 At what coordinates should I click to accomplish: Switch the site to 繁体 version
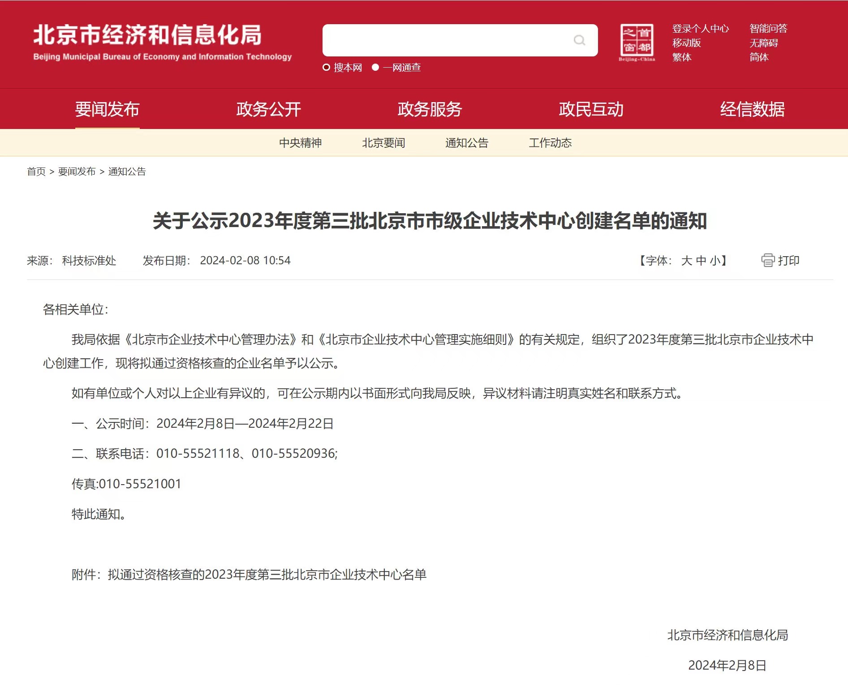[682, 57]
